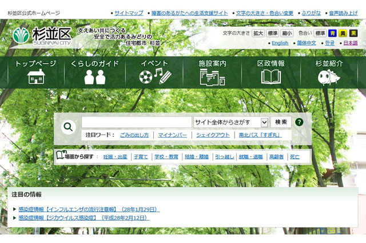Open the トップページ menu label
The width and height of the screenshot is (366, 243).
[35, 63]
